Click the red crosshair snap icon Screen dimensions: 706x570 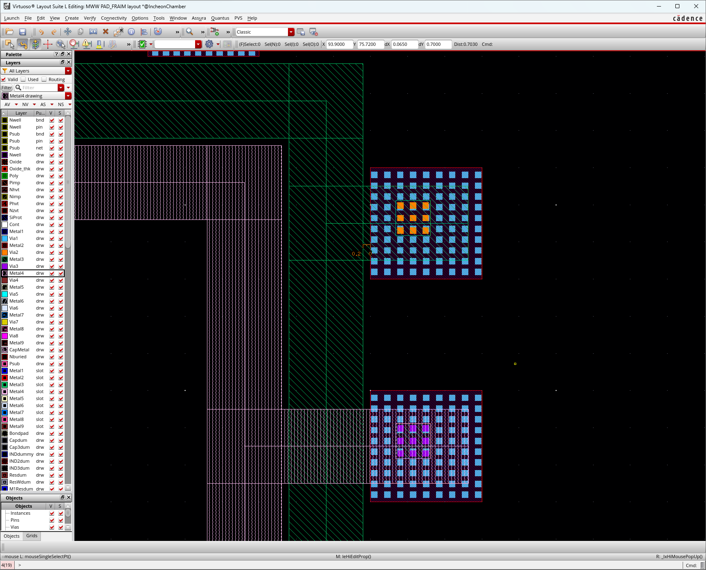pos(48,44)
